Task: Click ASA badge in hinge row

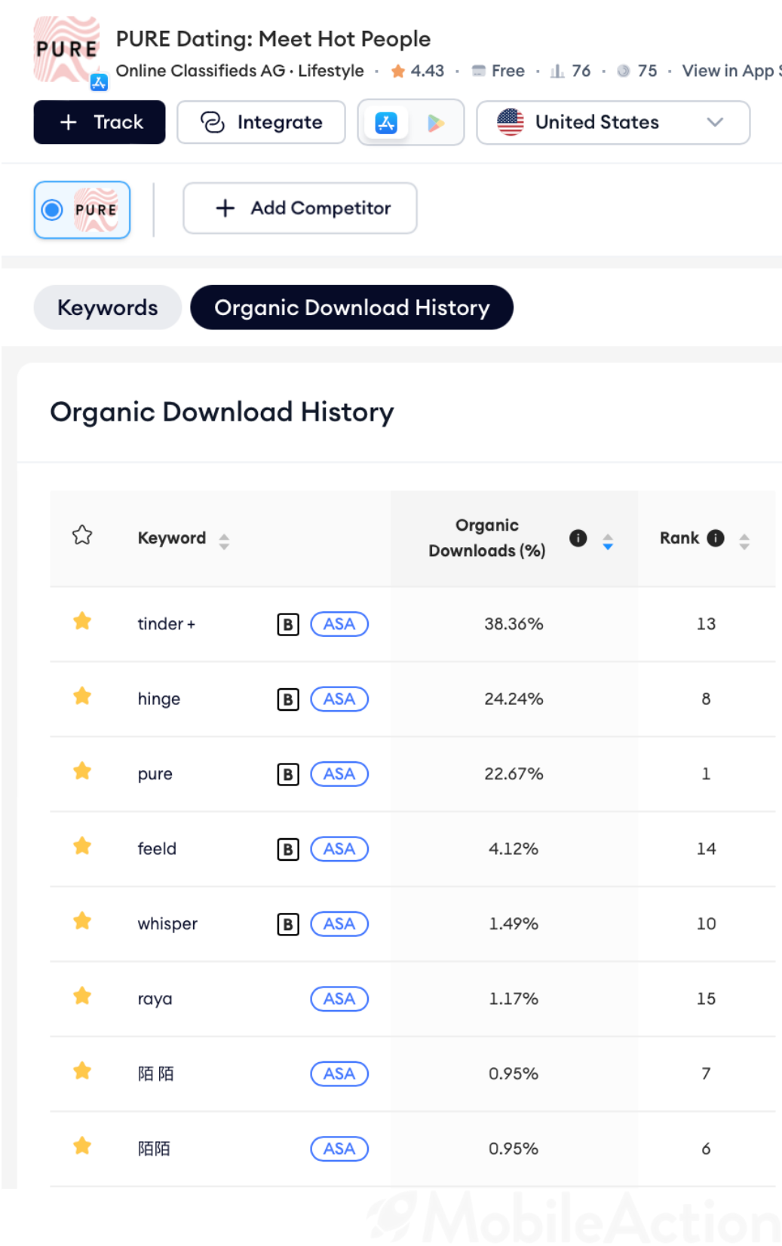Action: pyautogui.click(x=339, y=699)
